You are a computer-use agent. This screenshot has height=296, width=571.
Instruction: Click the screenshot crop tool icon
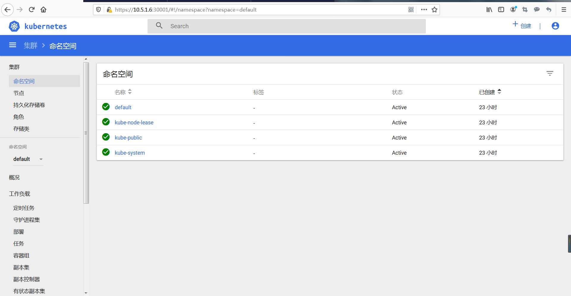tap(525, 10)
